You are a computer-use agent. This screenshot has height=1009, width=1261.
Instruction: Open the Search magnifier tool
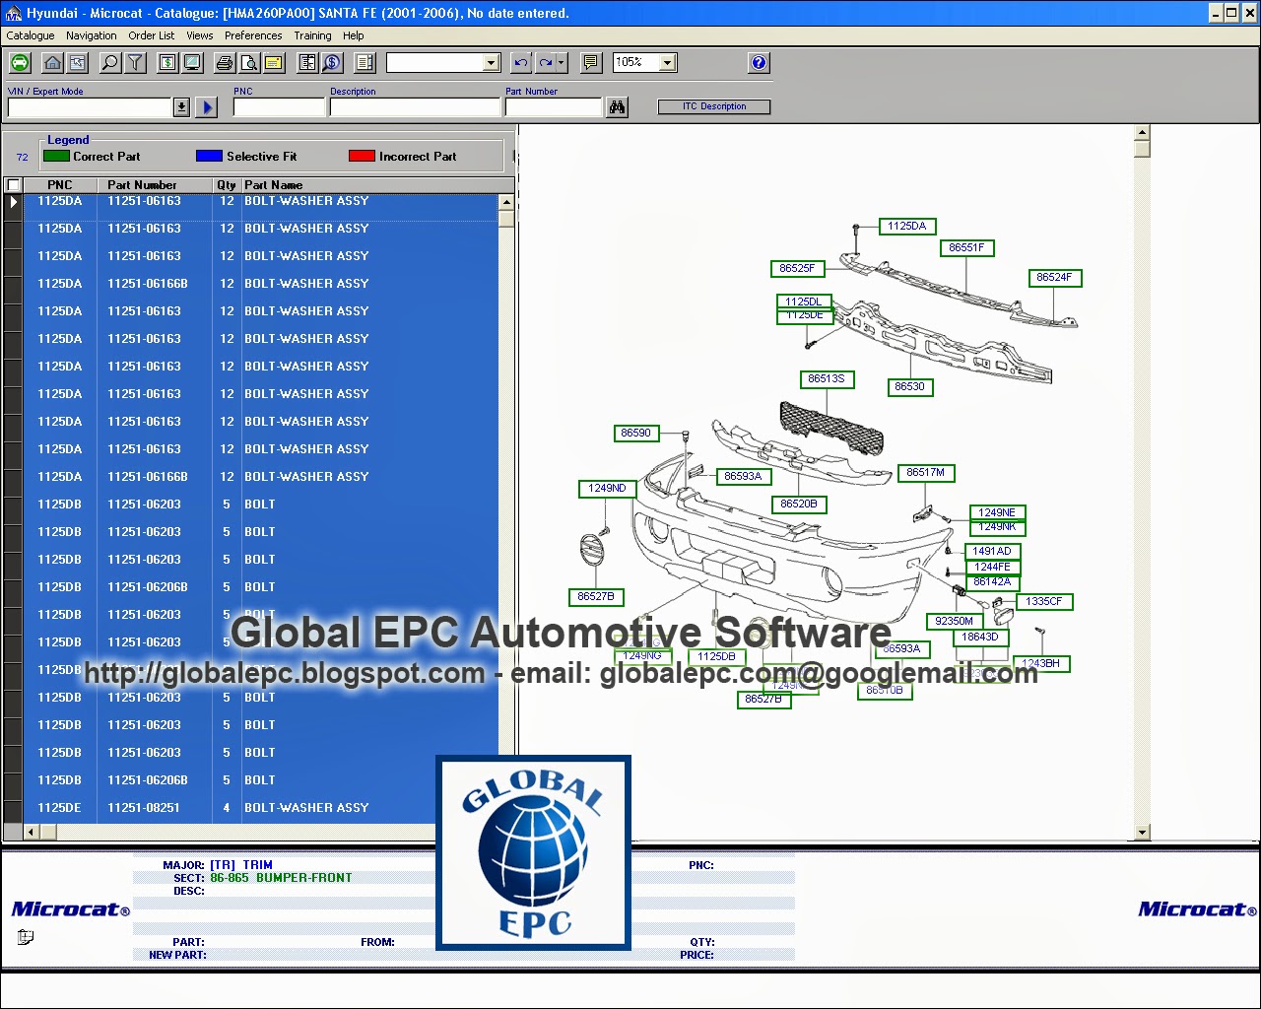coord(108,62)
